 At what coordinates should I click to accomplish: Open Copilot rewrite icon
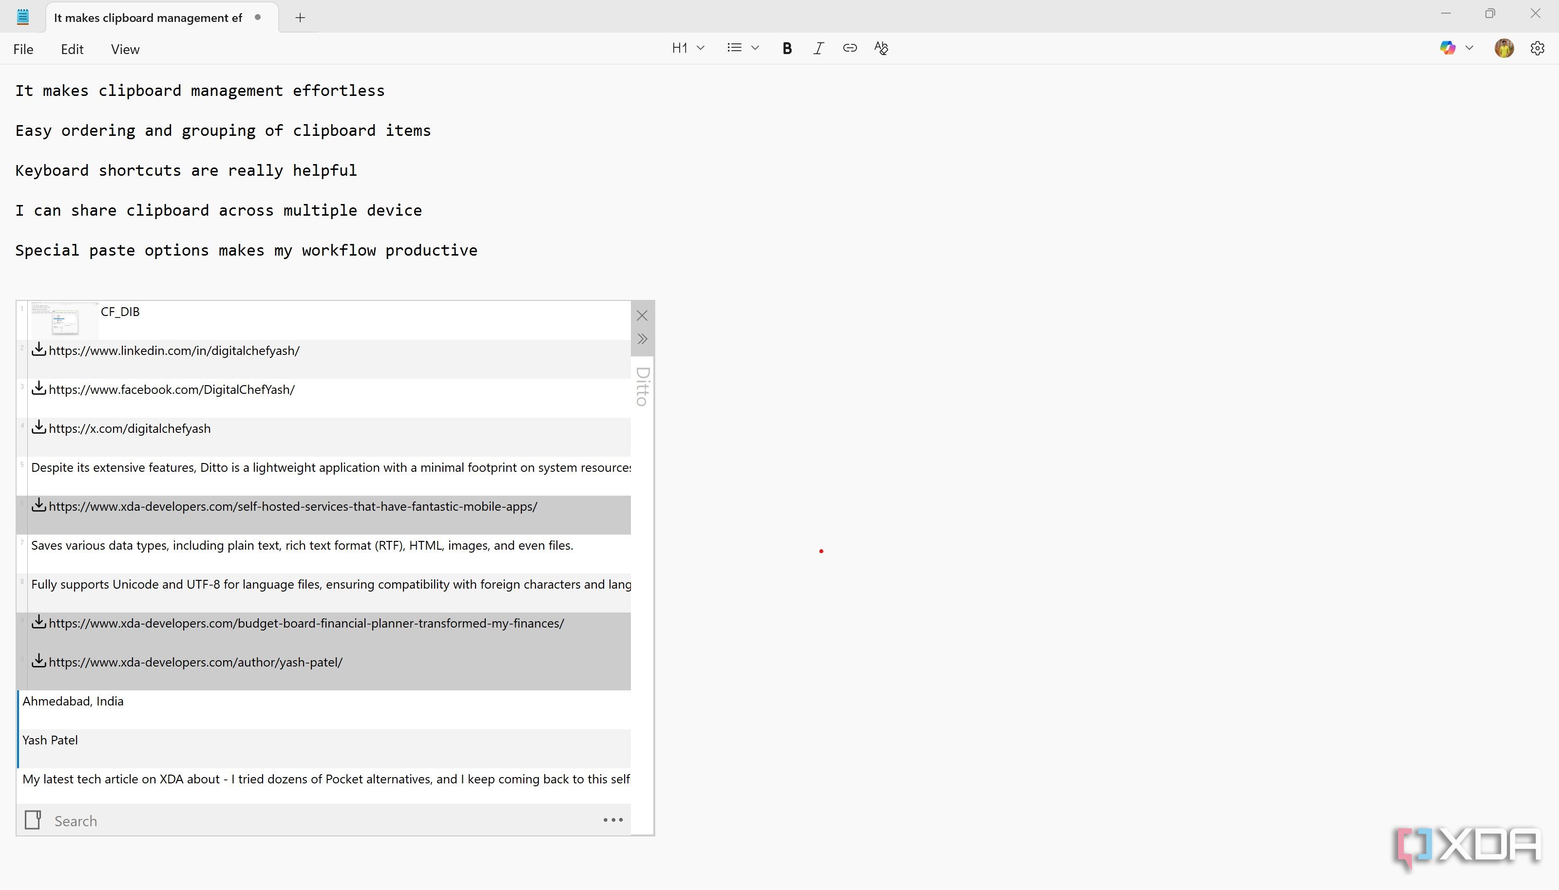pyautogui.click(x=1447, y=48)
